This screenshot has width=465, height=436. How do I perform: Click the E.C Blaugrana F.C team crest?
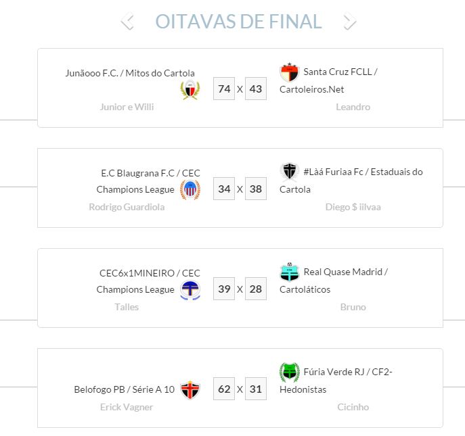click(x=190, y=190)
